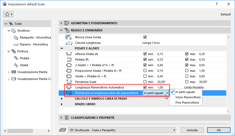The image size is (235, 136).
Task: Enable Pendenza Scala max checkbox
Action: (x=187, y=82)
